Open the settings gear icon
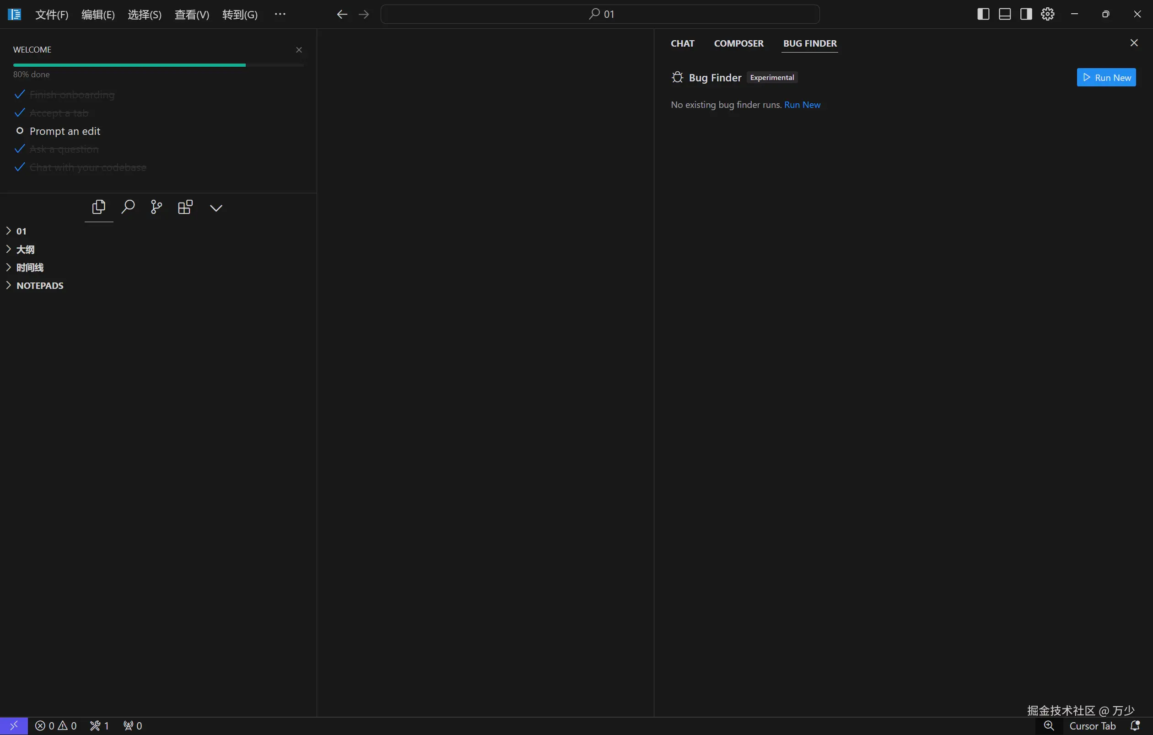The height and width of the screenshot is (735, 1153). tap(1047, 14)
